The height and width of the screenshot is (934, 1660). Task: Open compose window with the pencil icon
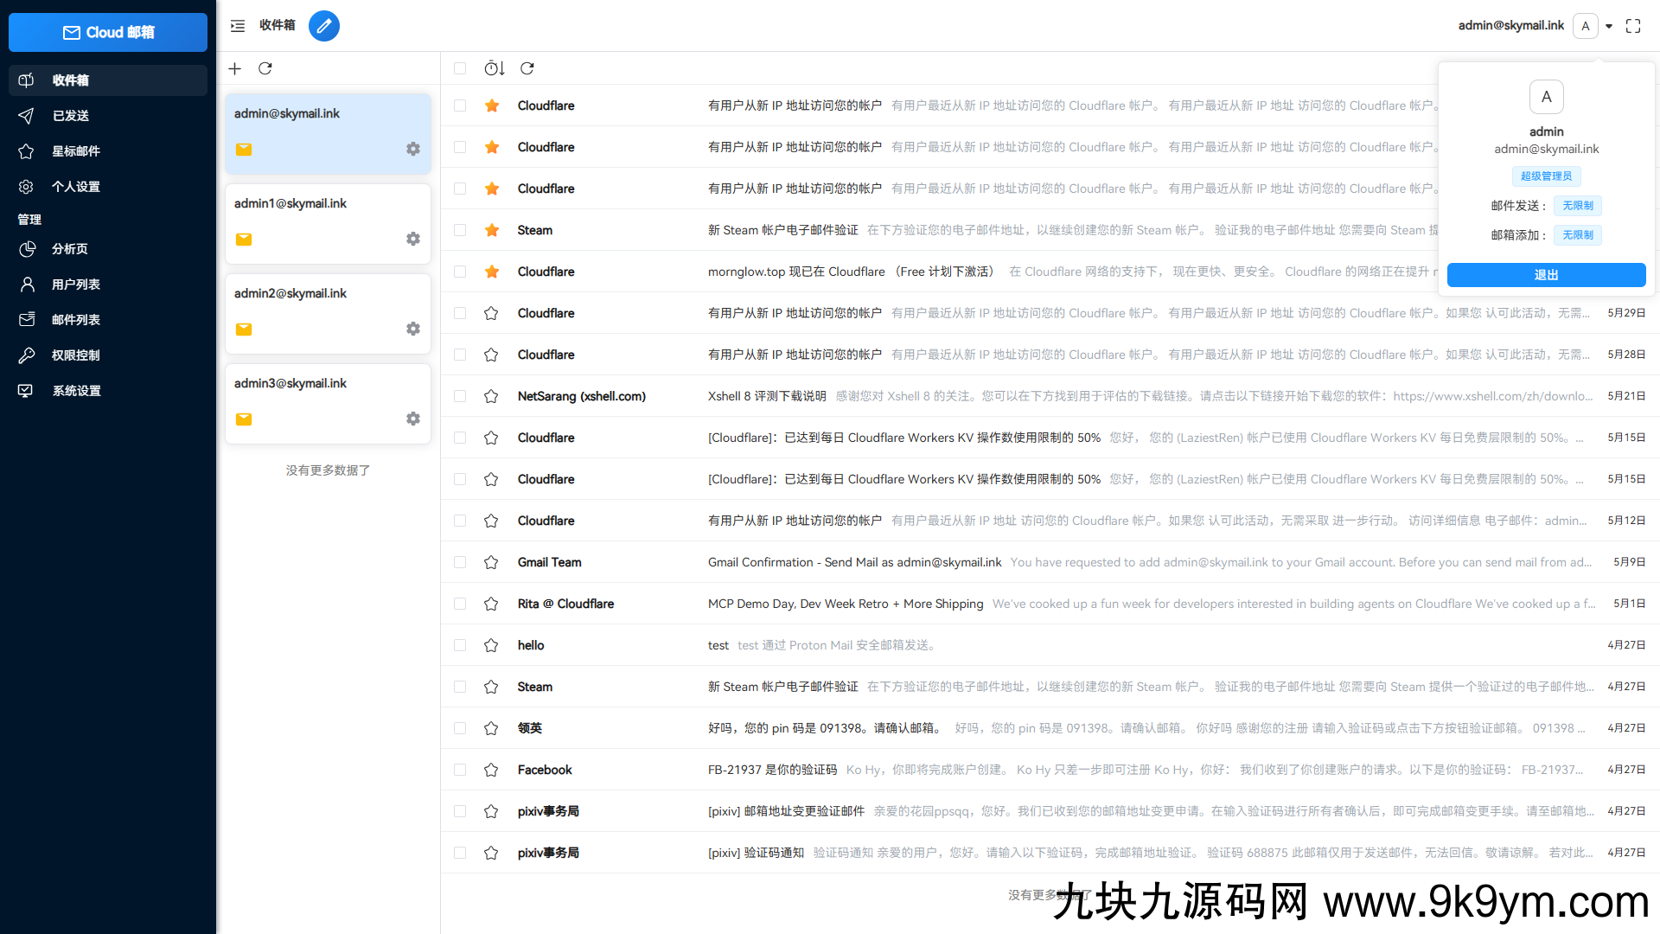(324, 26)
